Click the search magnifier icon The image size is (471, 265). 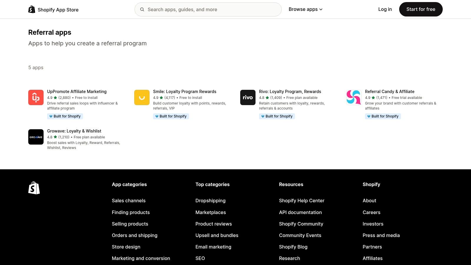pyautogui.click(x=142, y=9)
